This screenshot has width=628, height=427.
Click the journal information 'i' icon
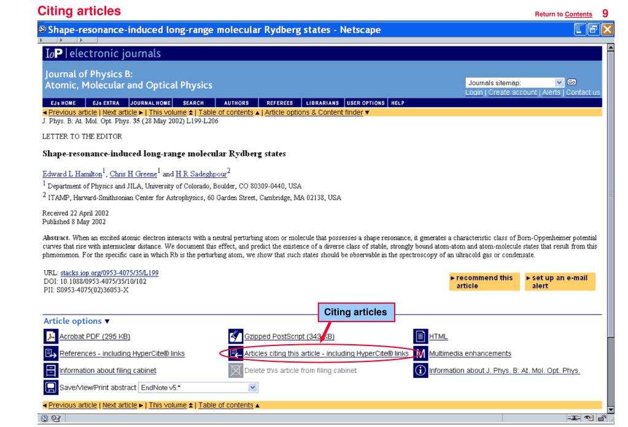click(x=420, y=370)
